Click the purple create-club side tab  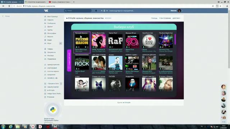coord(69,61)
